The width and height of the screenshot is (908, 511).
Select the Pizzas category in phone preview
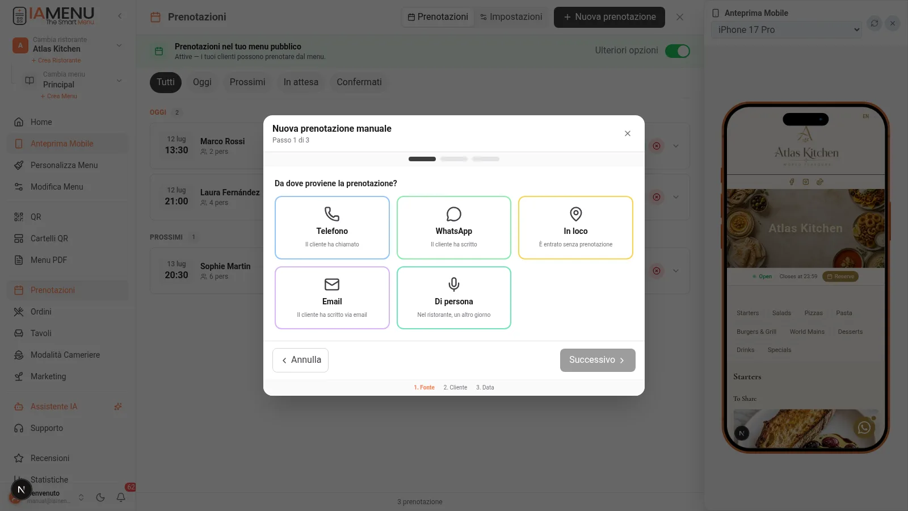click(x=813, y=313)
